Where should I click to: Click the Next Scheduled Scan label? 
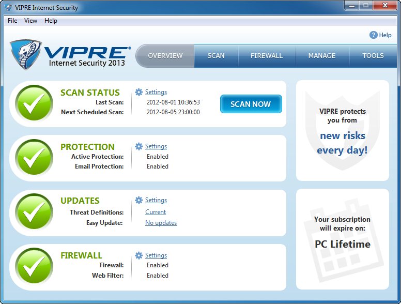tap(92, 112)
